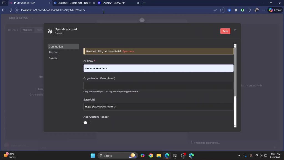Image resolution: width=284 pixels, height=160 pixels.
Task: Open the browser profile avatar
Action: [257, 10]
